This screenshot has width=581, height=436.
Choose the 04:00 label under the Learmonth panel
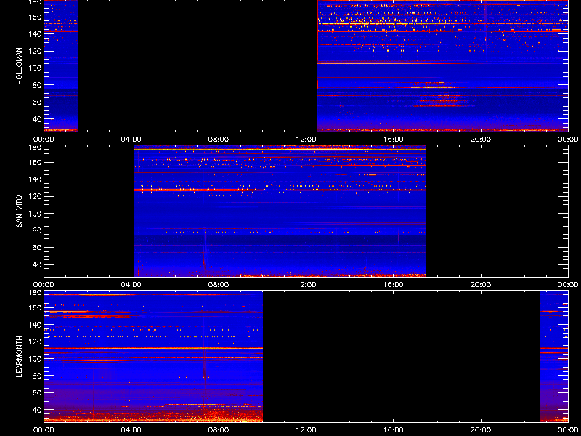131,430
